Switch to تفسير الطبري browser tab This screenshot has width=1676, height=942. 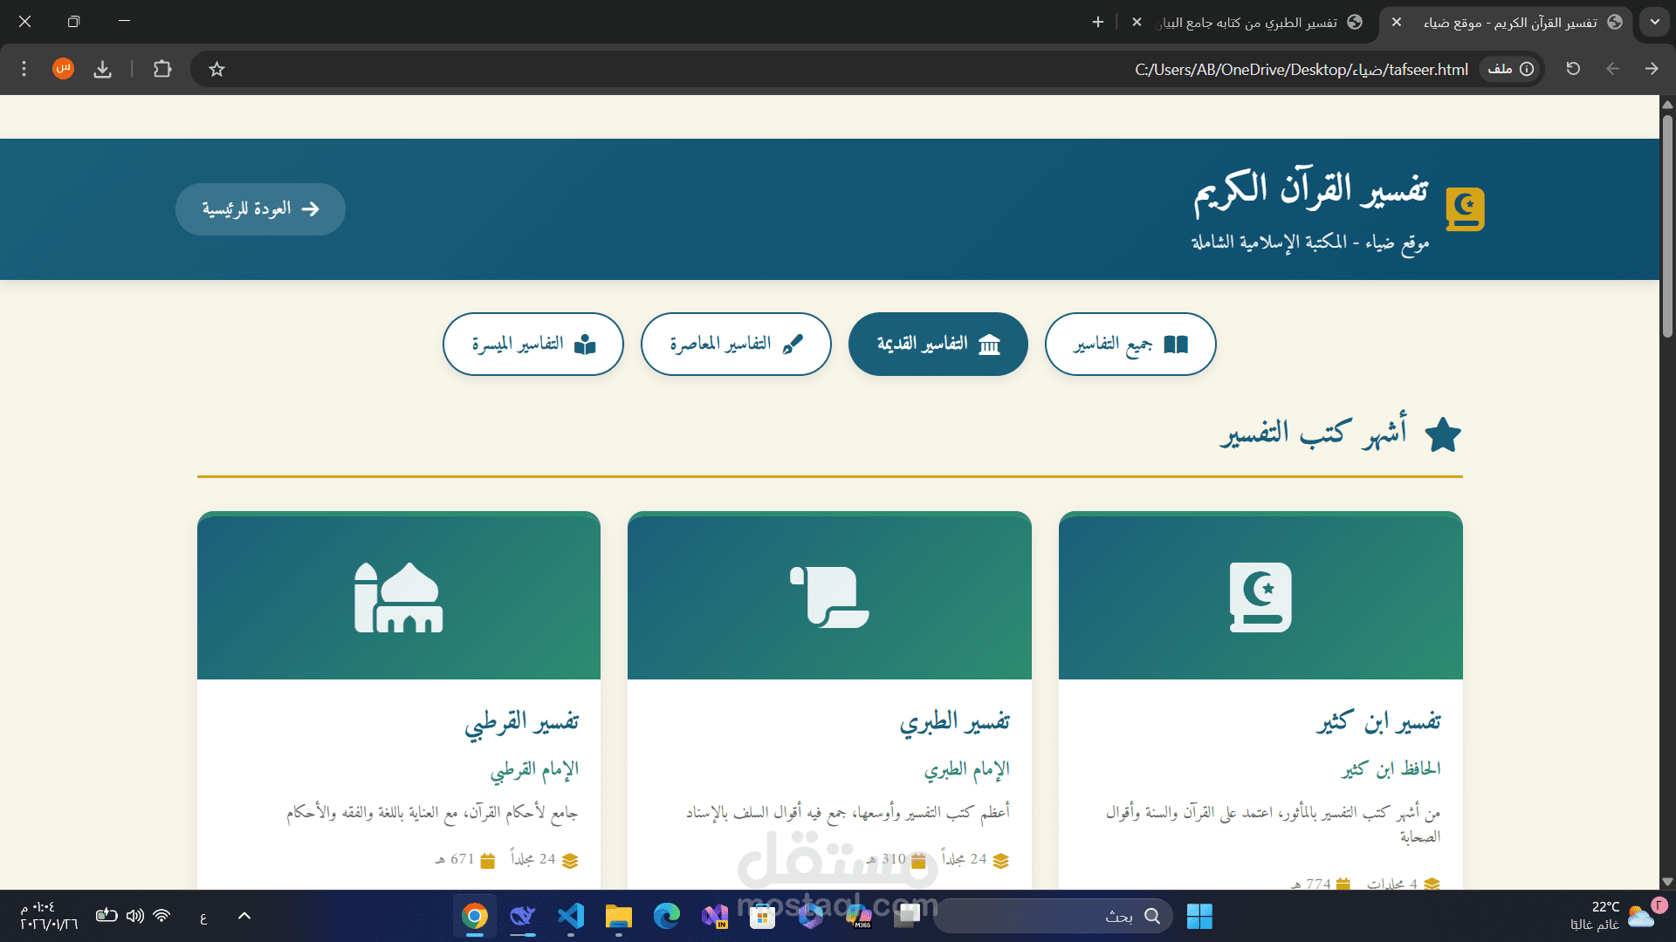point(1248,23)
